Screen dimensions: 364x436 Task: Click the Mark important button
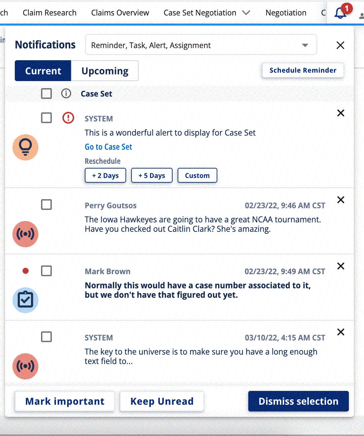coord(65,401)
